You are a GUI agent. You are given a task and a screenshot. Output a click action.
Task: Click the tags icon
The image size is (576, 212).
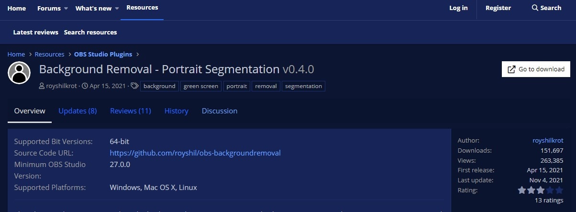coord(135,86)
